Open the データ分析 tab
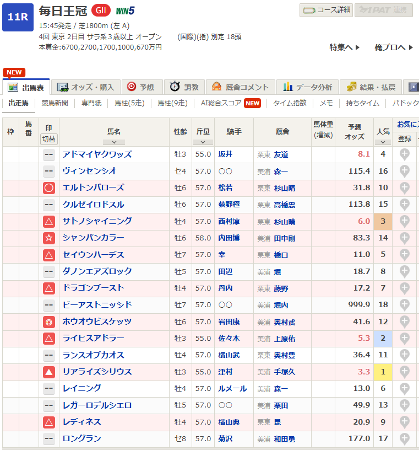This screenshot has height=450, width=419. (x=308, y=87)
